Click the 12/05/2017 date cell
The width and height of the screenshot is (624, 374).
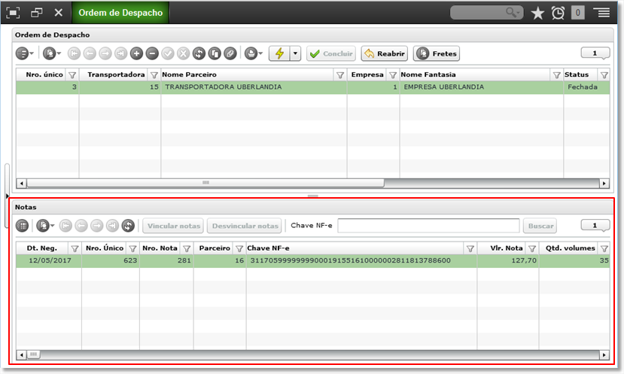pos(49,260)
